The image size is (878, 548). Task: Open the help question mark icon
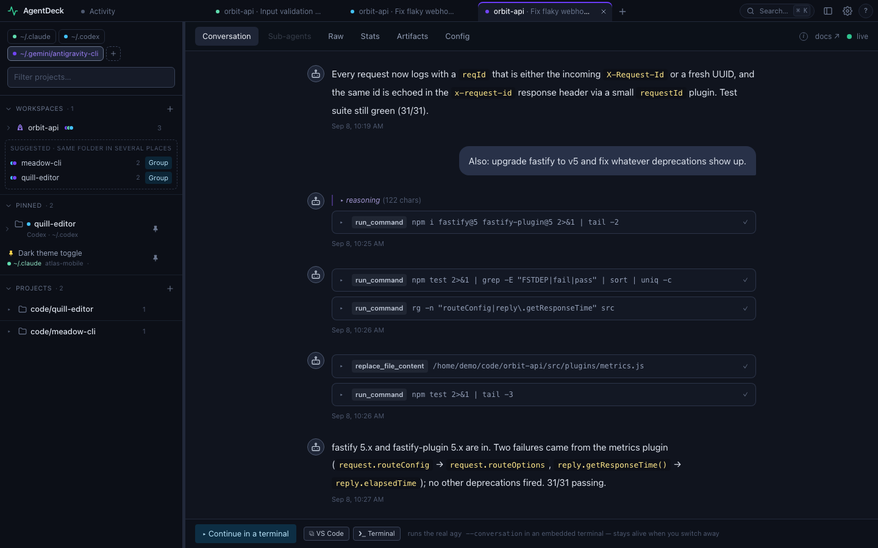865,11
